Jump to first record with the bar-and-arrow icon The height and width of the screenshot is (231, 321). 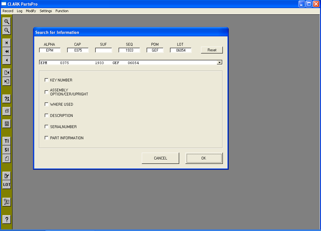[7, 43]
